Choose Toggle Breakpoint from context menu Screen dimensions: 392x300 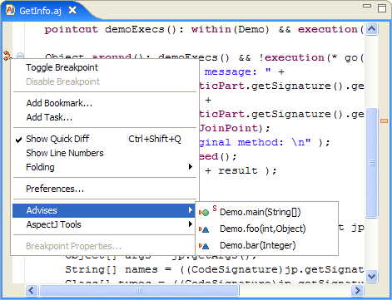click(104, 67)
